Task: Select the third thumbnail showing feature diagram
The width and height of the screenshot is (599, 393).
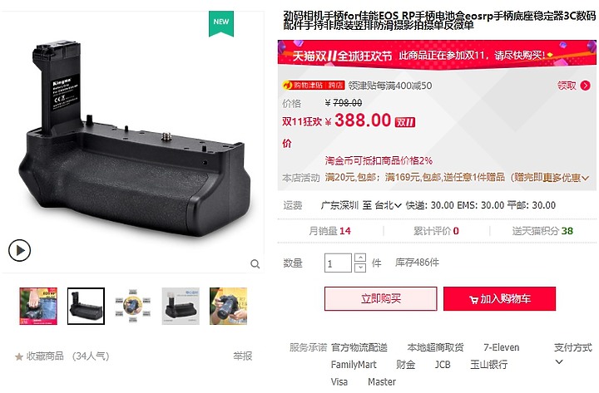Action: (133, 306)
